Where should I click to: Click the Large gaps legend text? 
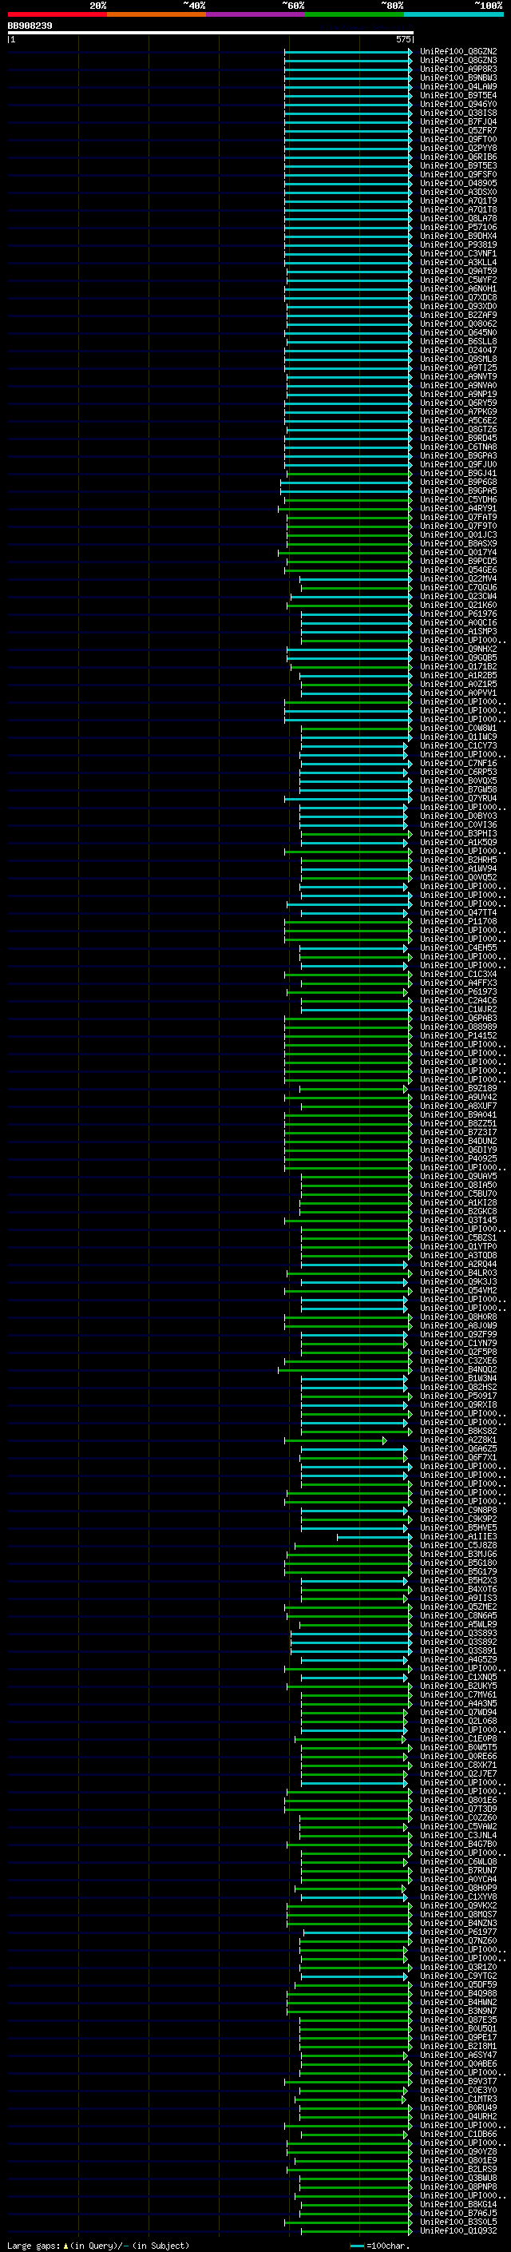click(x=34, y=2245)
